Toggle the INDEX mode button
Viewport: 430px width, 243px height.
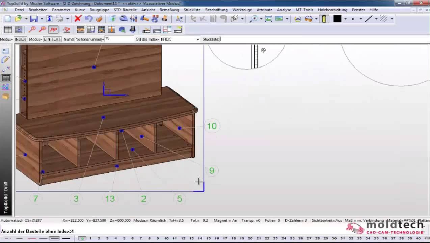(20, 39)
